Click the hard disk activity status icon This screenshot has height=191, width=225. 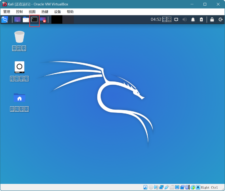coord(145,187)
